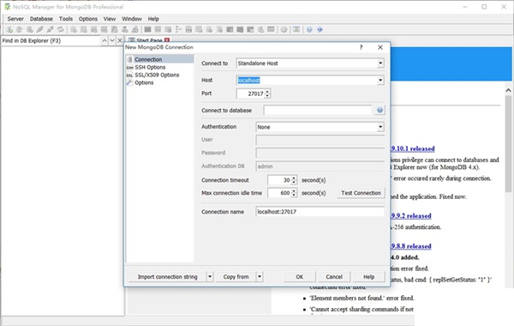Viewport: 514px width, 326px height.
Task: Open the 9.10.1 released link
Action: [x=413, y=148]
